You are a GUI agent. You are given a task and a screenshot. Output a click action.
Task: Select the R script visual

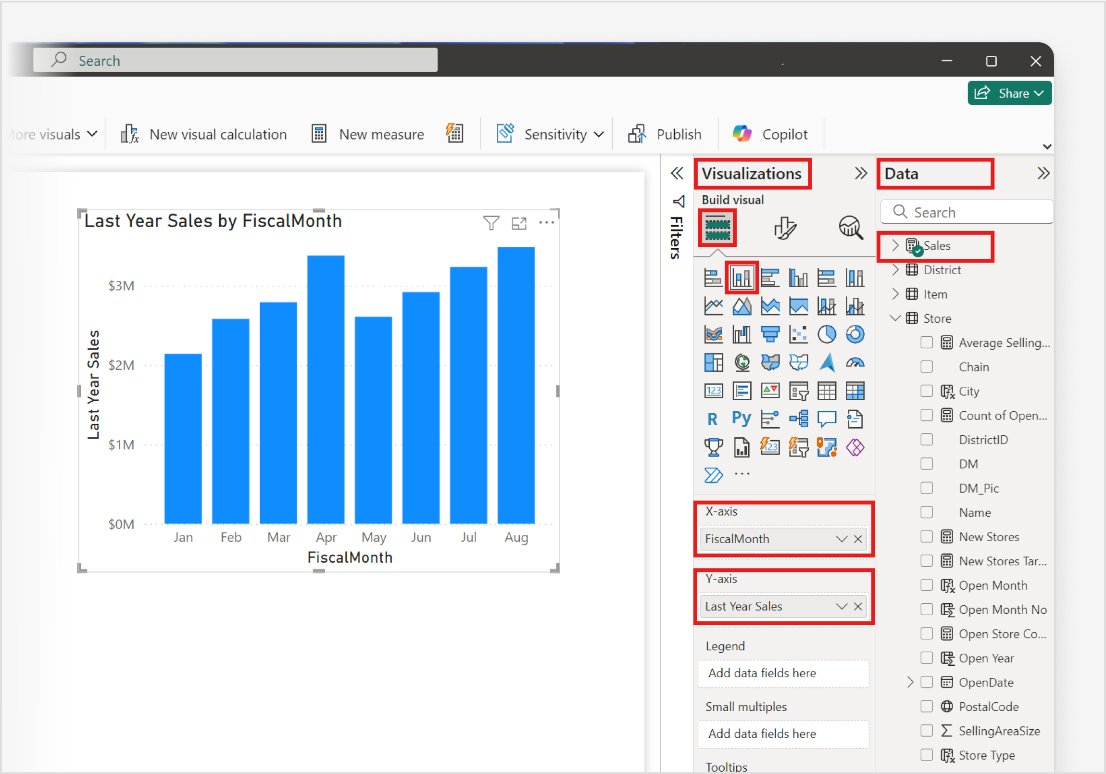(x=714, y=419)
